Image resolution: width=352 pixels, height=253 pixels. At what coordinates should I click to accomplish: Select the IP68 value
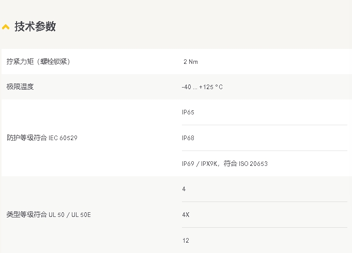click(x=188, y=138)
